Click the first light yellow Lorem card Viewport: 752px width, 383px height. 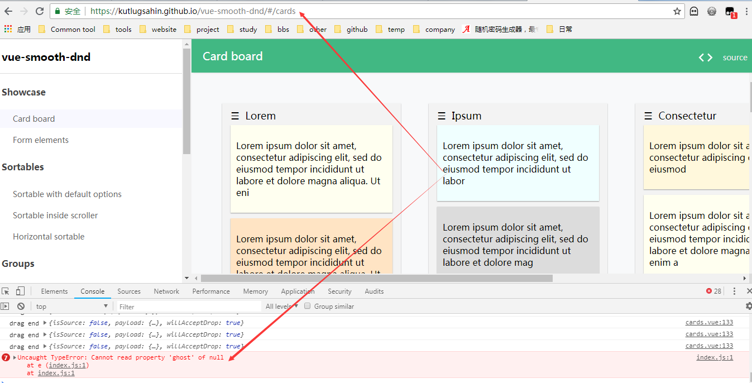[312, 169]
